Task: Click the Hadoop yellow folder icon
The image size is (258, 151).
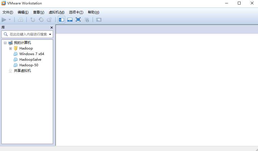Action: coord(16,48)
